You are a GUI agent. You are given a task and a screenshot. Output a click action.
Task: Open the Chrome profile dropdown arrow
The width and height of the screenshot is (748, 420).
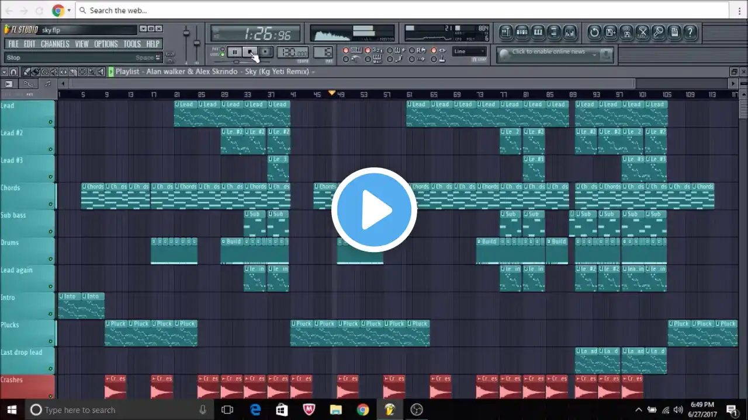69,10
